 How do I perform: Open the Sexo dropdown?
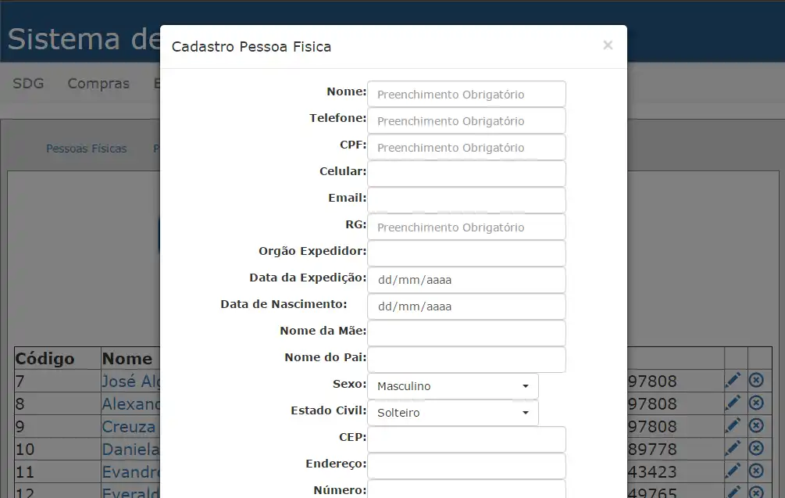[452, 386]
